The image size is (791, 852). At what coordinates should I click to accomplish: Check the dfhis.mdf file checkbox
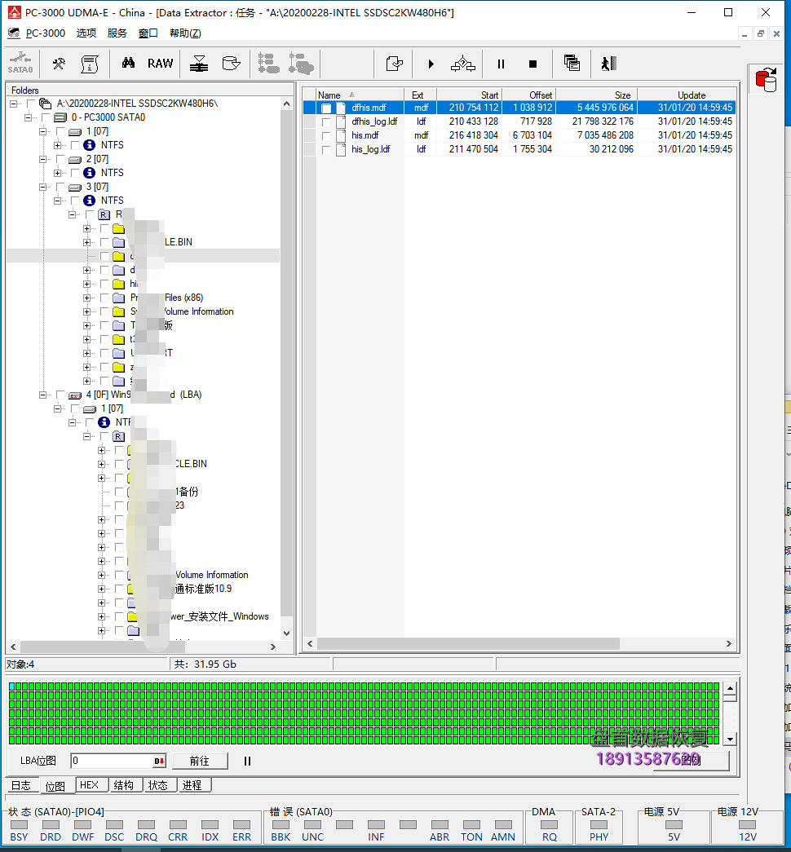[326, 108]
